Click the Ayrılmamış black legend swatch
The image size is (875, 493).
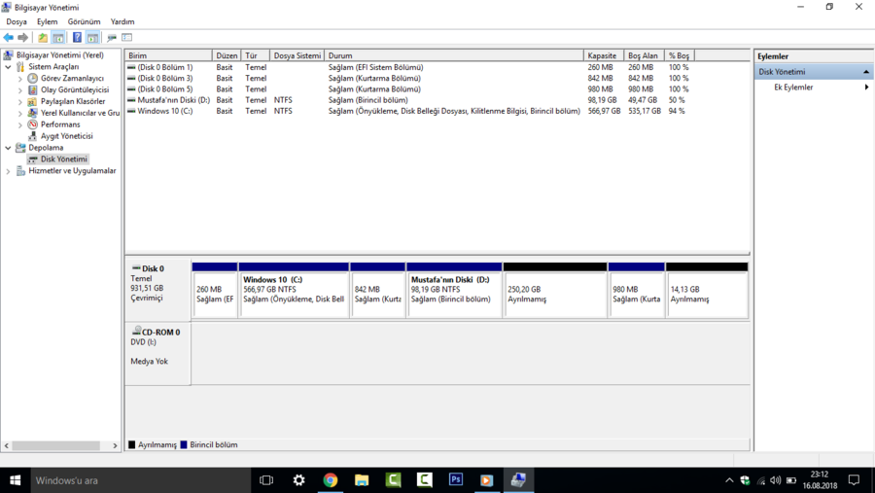(x=131, y=444)
